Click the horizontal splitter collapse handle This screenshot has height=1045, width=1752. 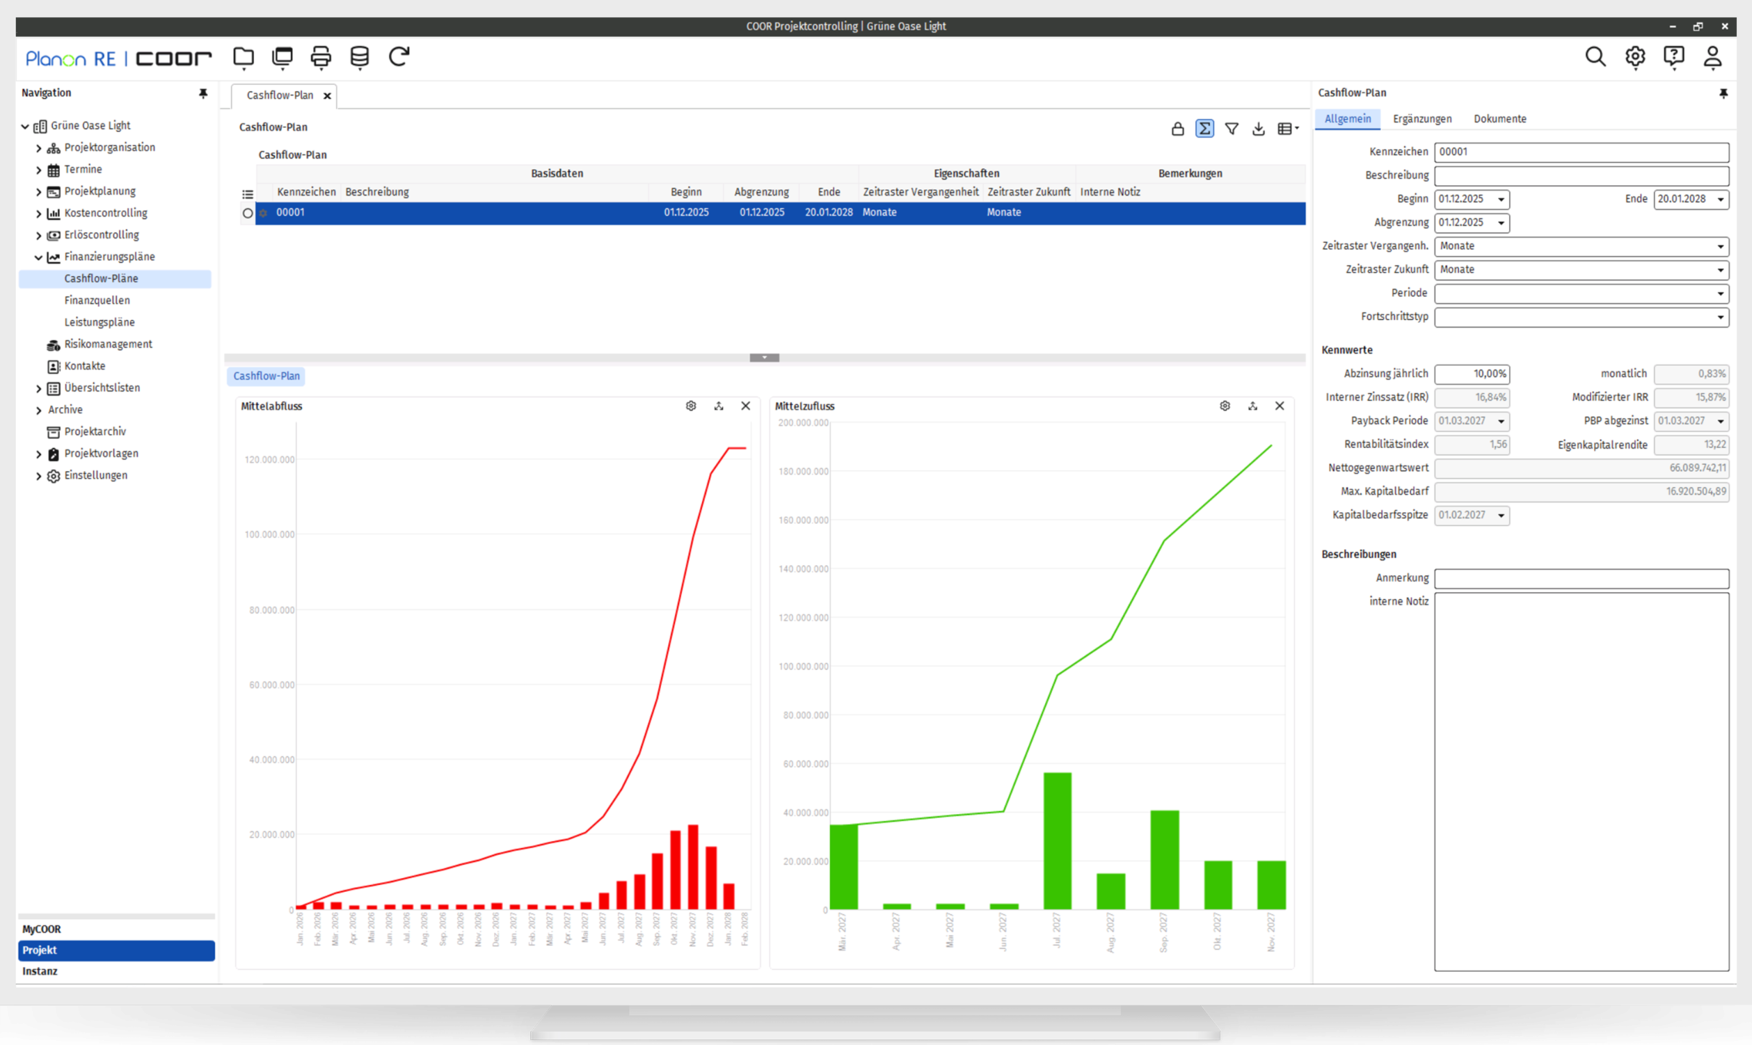click(764, 358)
